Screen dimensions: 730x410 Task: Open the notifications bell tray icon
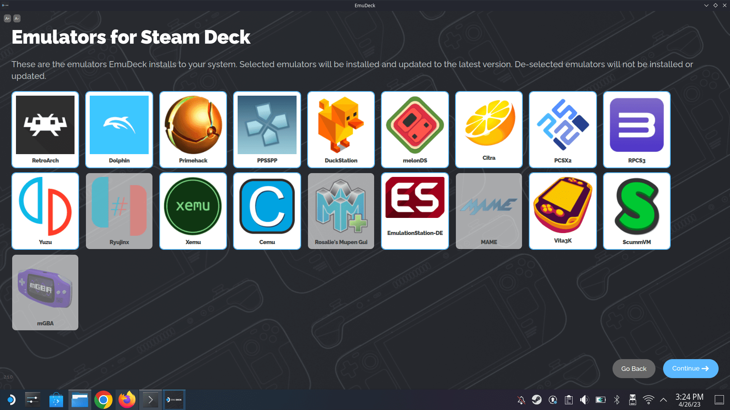coord(521,400)
